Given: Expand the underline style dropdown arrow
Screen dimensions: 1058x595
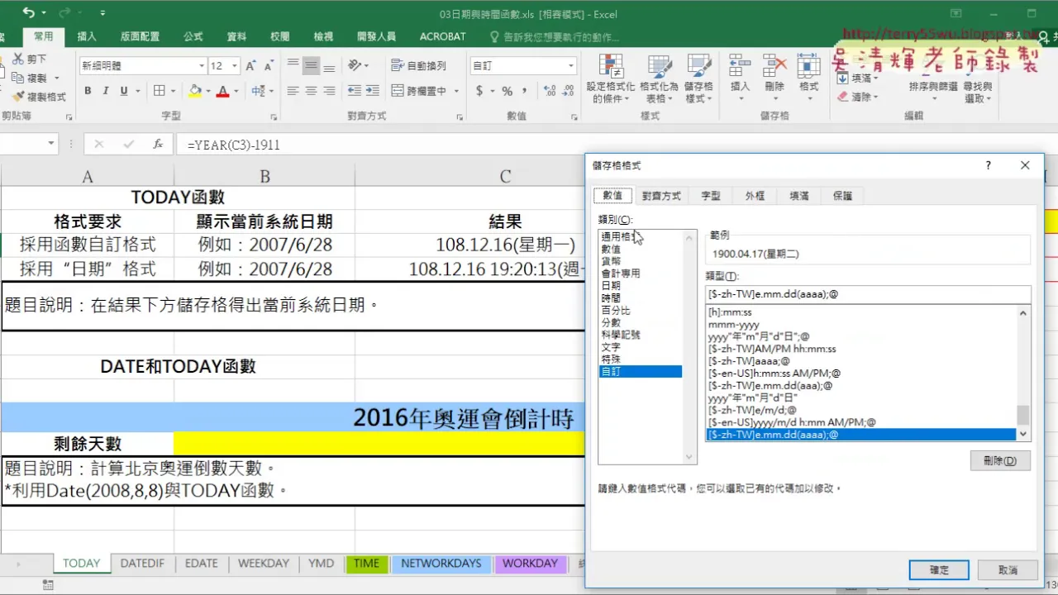Looking at the screenshot, I should (136, 91).
